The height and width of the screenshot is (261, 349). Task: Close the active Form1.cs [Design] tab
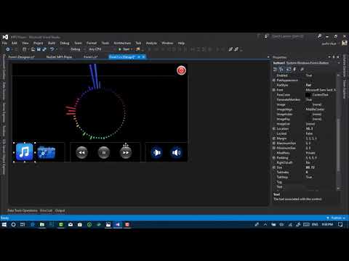(143, 57)
